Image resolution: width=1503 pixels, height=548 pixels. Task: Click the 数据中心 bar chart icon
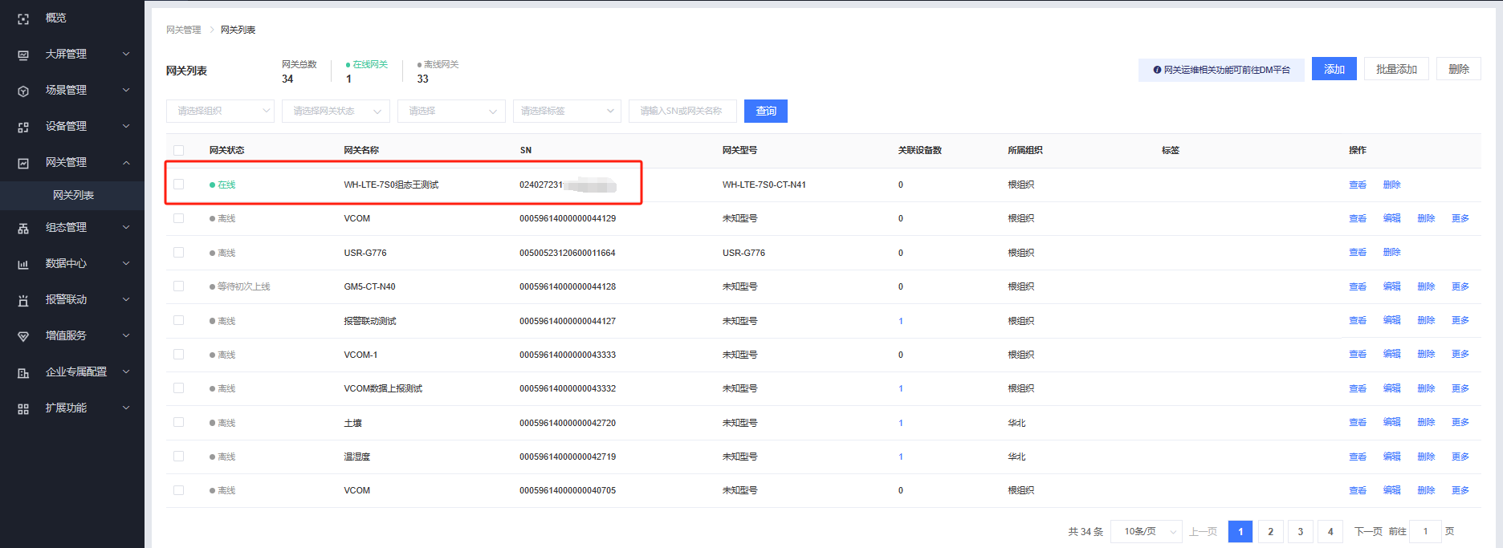23,264
